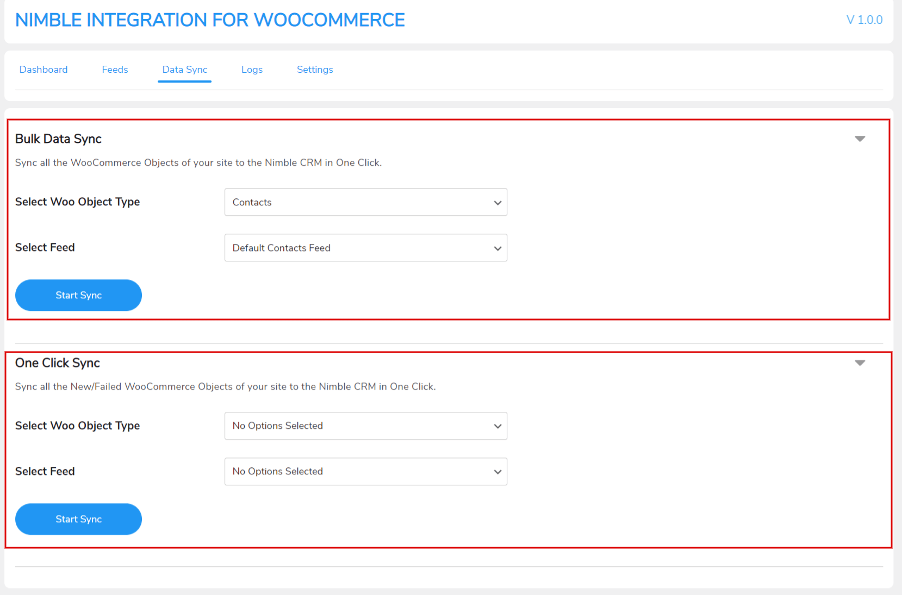
Task: Switch to the Feeds tab
Action: pyautogui.click(x=114, y=70)
